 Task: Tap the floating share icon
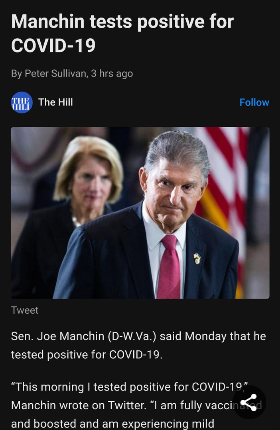click(249, 402)
